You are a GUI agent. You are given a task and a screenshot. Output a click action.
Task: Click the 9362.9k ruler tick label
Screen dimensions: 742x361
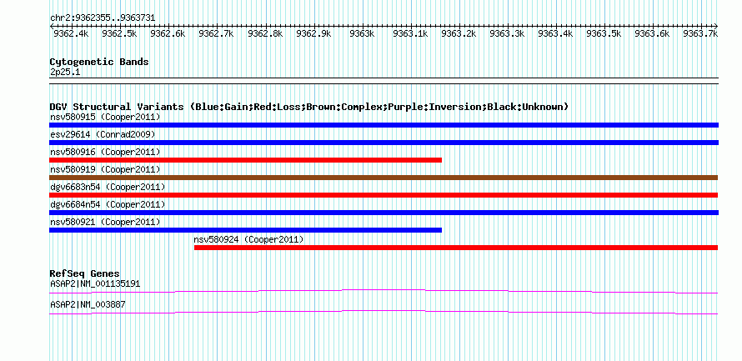pyautogui.click(x=313, y=33)
